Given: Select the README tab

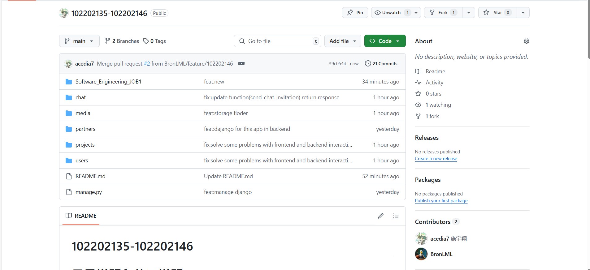Looking at the screenshot, I should pyautogui.click(x=81, y=216).
